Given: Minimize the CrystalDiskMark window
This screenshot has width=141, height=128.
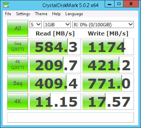Looking at the screenshot, I should coord(109,4).
